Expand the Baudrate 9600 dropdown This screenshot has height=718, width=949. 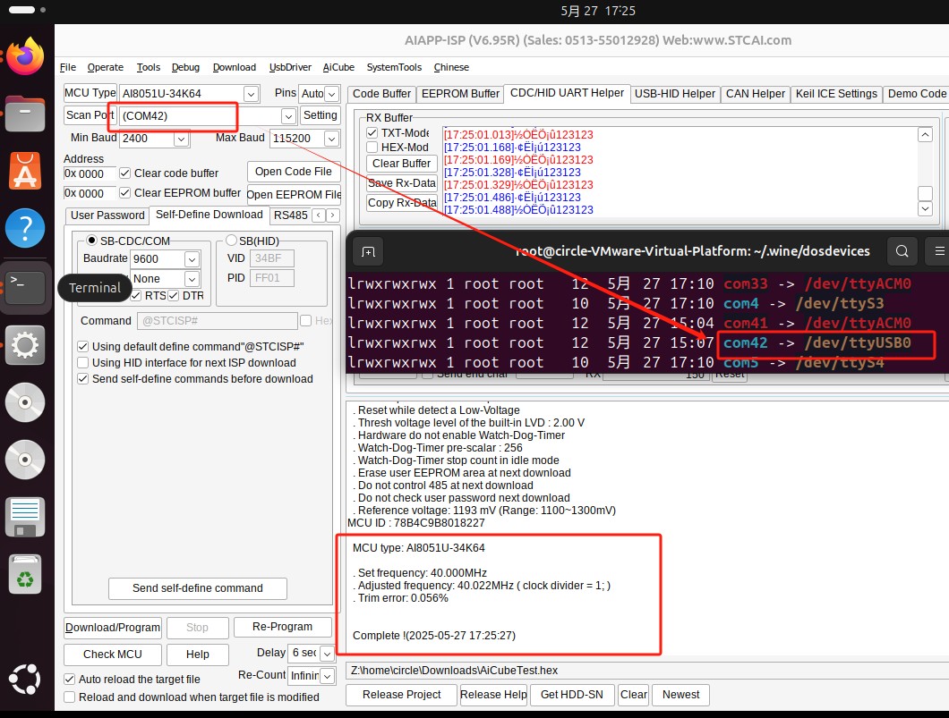pyautogui.click(x=192, y=259)
